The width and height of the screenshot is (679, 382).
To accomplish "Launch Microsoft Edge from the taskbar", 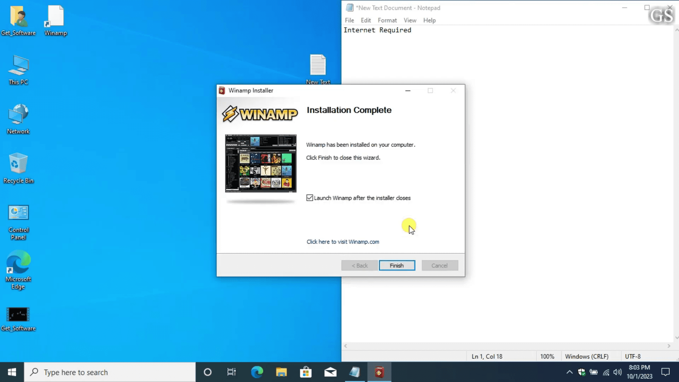I will point(257,372).
